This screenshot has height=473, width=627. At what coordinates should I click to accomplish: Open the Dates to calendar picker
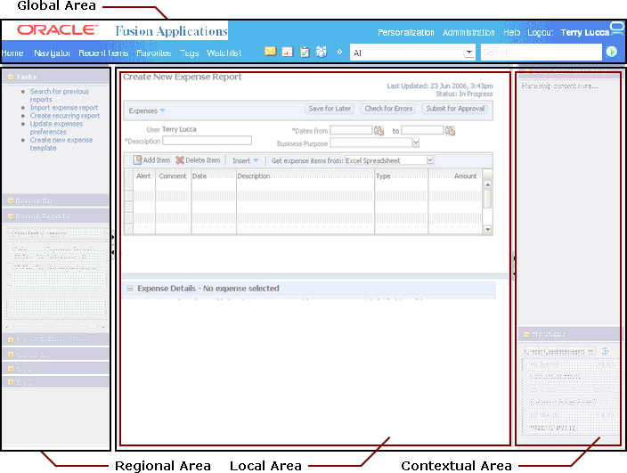click(x=450, y=130)
